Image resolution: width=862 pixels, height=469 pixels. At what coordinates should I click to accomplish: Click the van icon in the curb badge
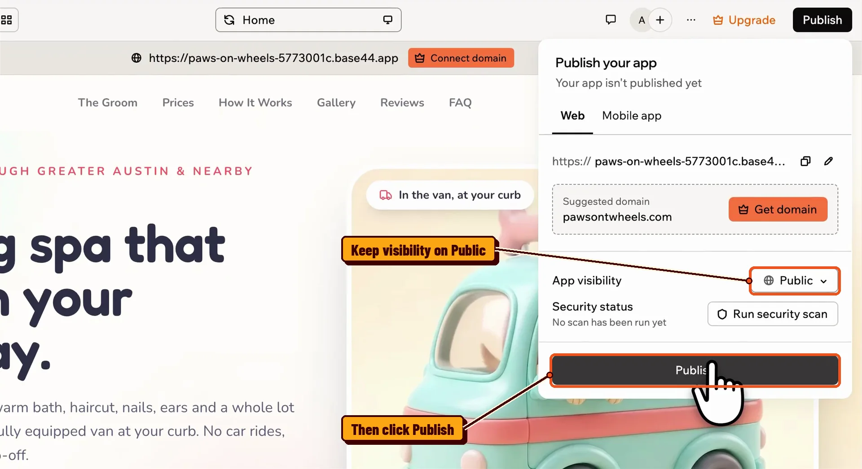[x=386, y=195]
